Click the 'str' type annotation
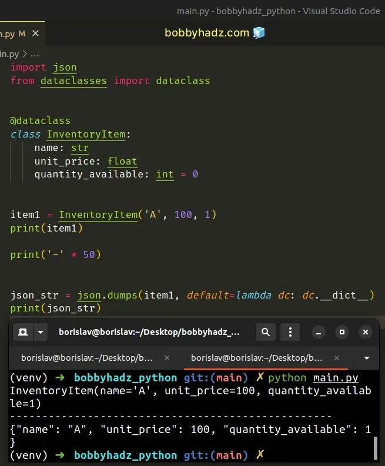Image resolution: width=385 pixels, height=466 pixels. (x=80, y=147)
